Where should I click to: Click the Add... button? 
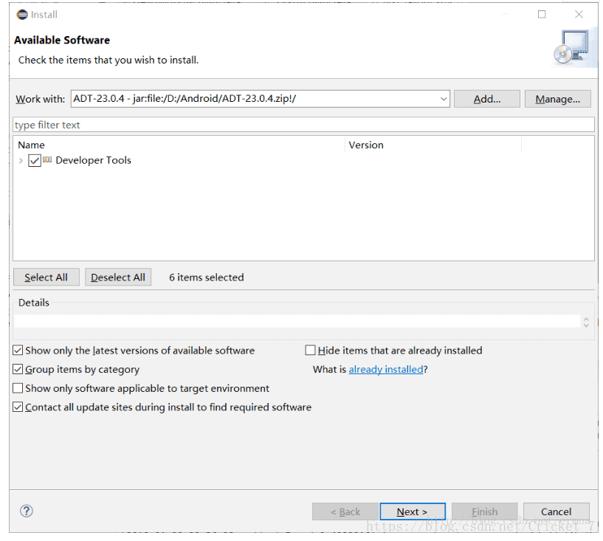pos(487,99)
